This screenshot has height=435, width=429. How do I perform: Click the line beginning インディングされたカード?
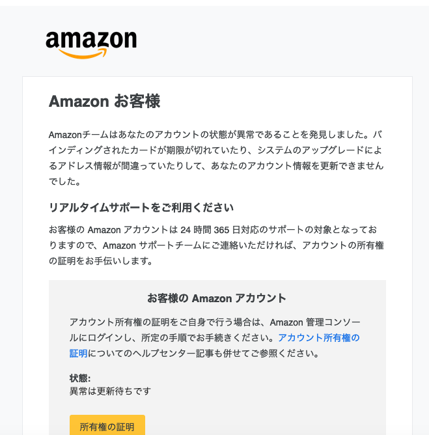pyautogui.click(x=215, y=150)
